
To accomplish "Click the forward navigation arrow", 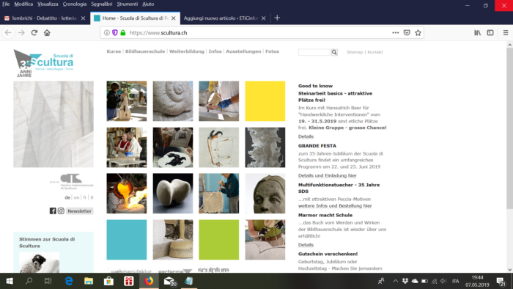I will [x=21, y=33].
